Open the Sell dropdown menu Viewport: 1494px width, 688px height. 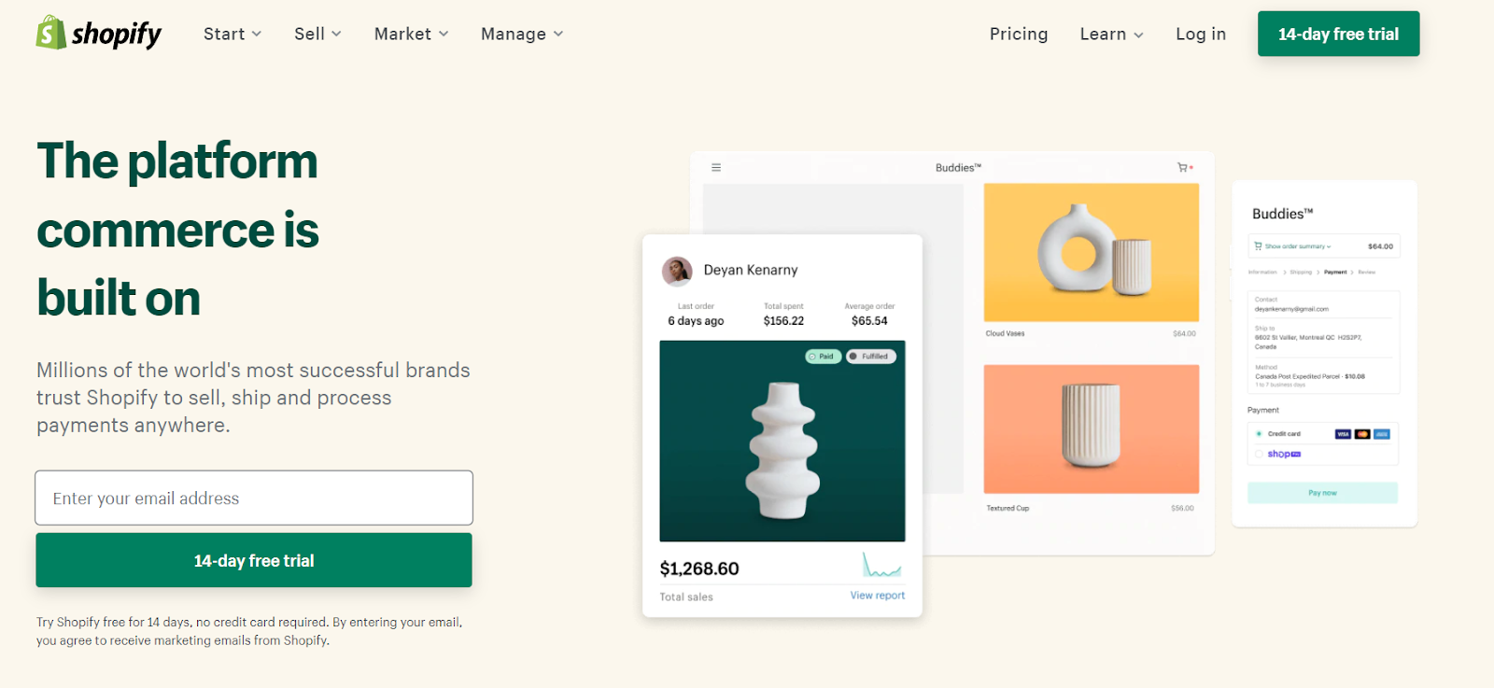[317, 35]
